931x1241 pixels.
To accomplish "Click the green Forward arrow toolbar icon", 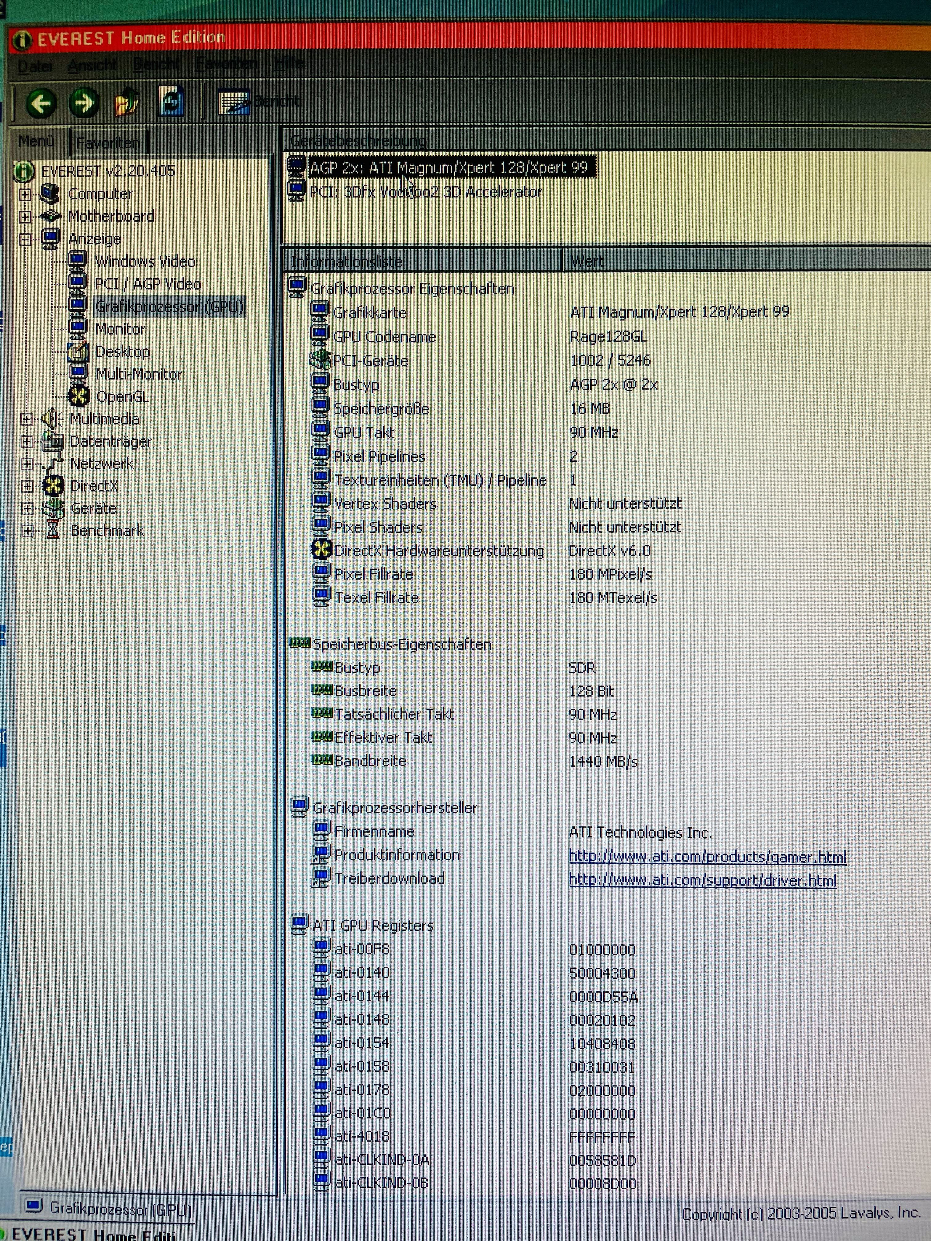I will [84, 103].
